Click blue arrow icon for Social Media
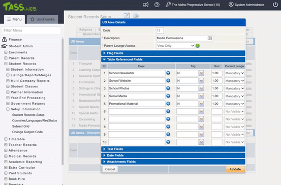The image size is (281, 185). click(168, 96)
